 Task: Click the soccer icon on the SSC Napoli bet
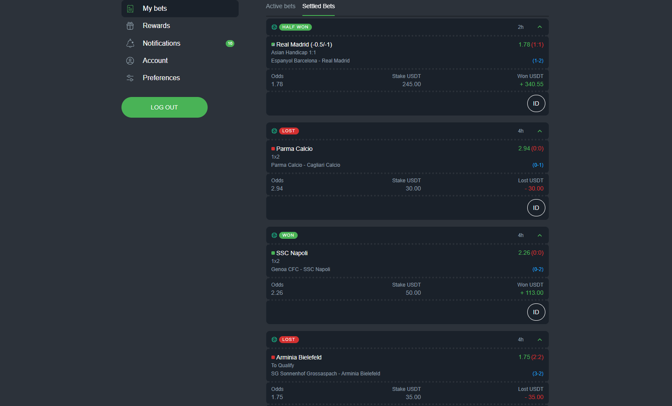(274, 235)
